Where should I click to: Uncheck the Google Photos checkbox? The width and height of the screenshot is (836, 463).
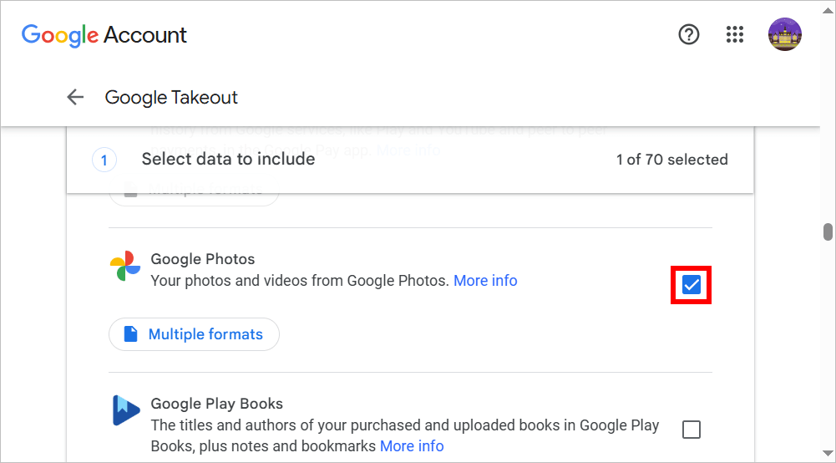[x=692, y=286]
